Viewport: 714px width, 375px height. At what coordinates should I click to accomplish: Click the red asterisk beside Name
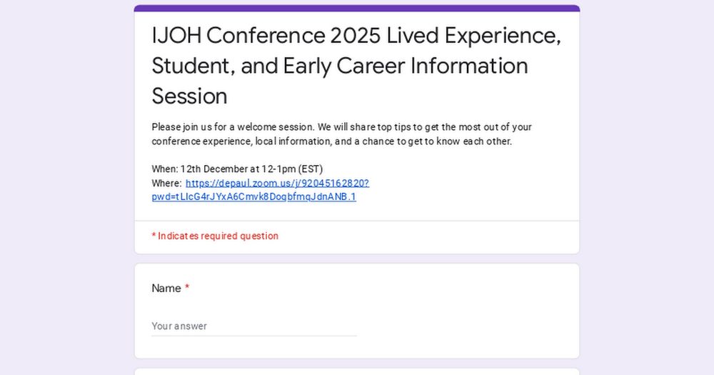186,288
